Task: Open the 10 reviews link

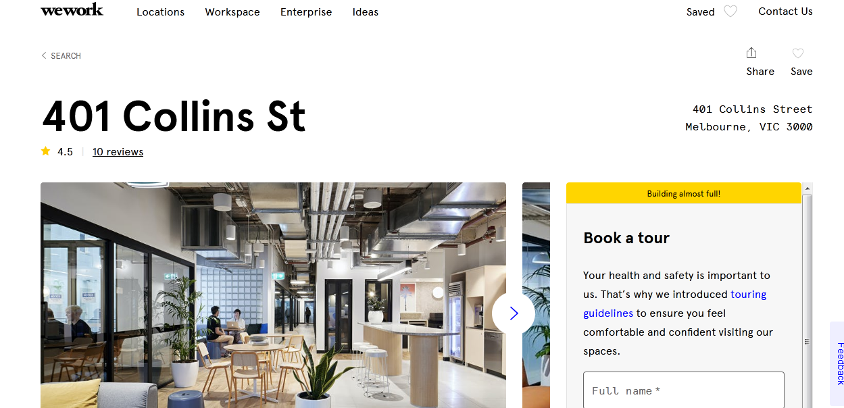Action: pos(118,152)
